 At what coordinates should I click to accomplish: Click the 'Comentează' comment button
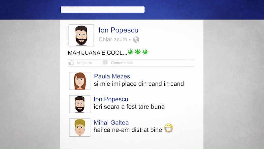click(x=122, y=63)
